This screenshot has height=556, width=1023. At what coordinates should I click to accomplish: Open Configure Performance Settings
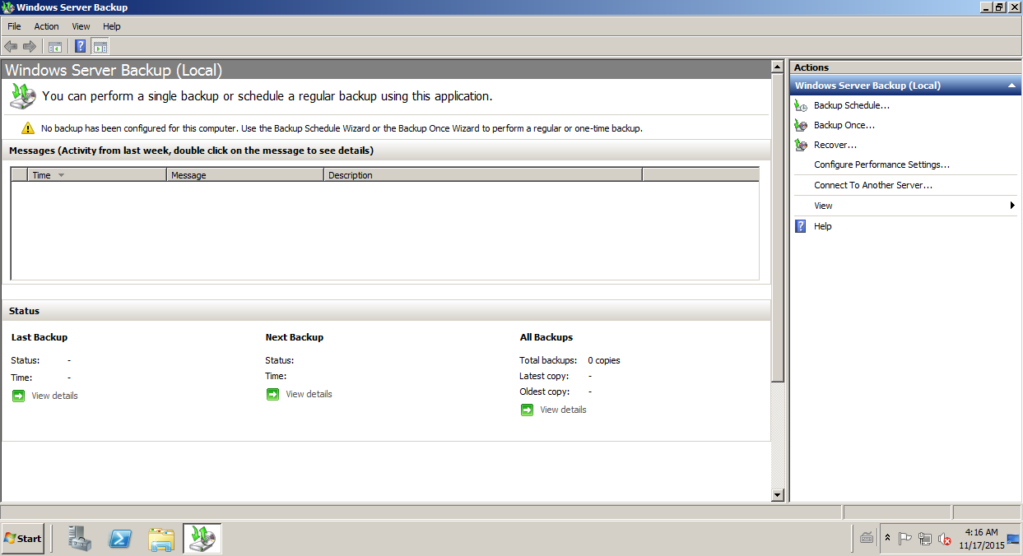[x=881, y=164]
